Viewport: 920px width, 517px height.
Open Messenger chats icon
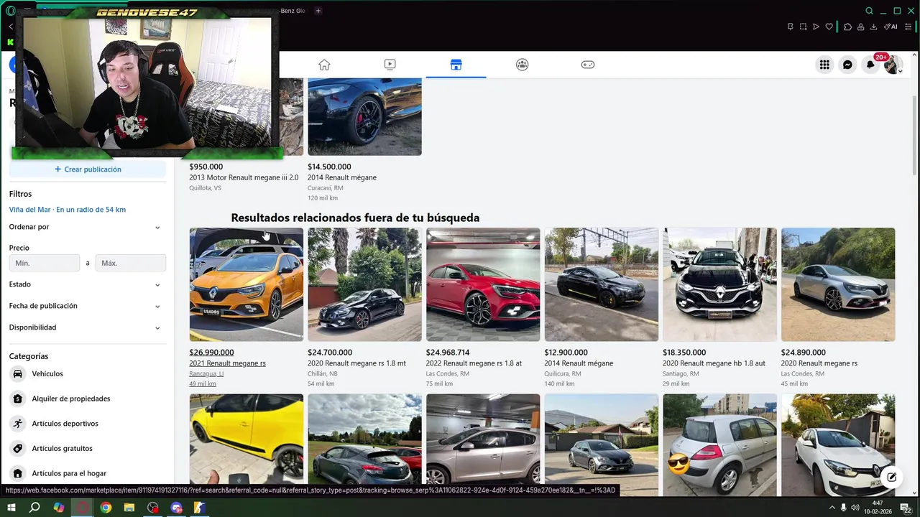coord(847,65)
